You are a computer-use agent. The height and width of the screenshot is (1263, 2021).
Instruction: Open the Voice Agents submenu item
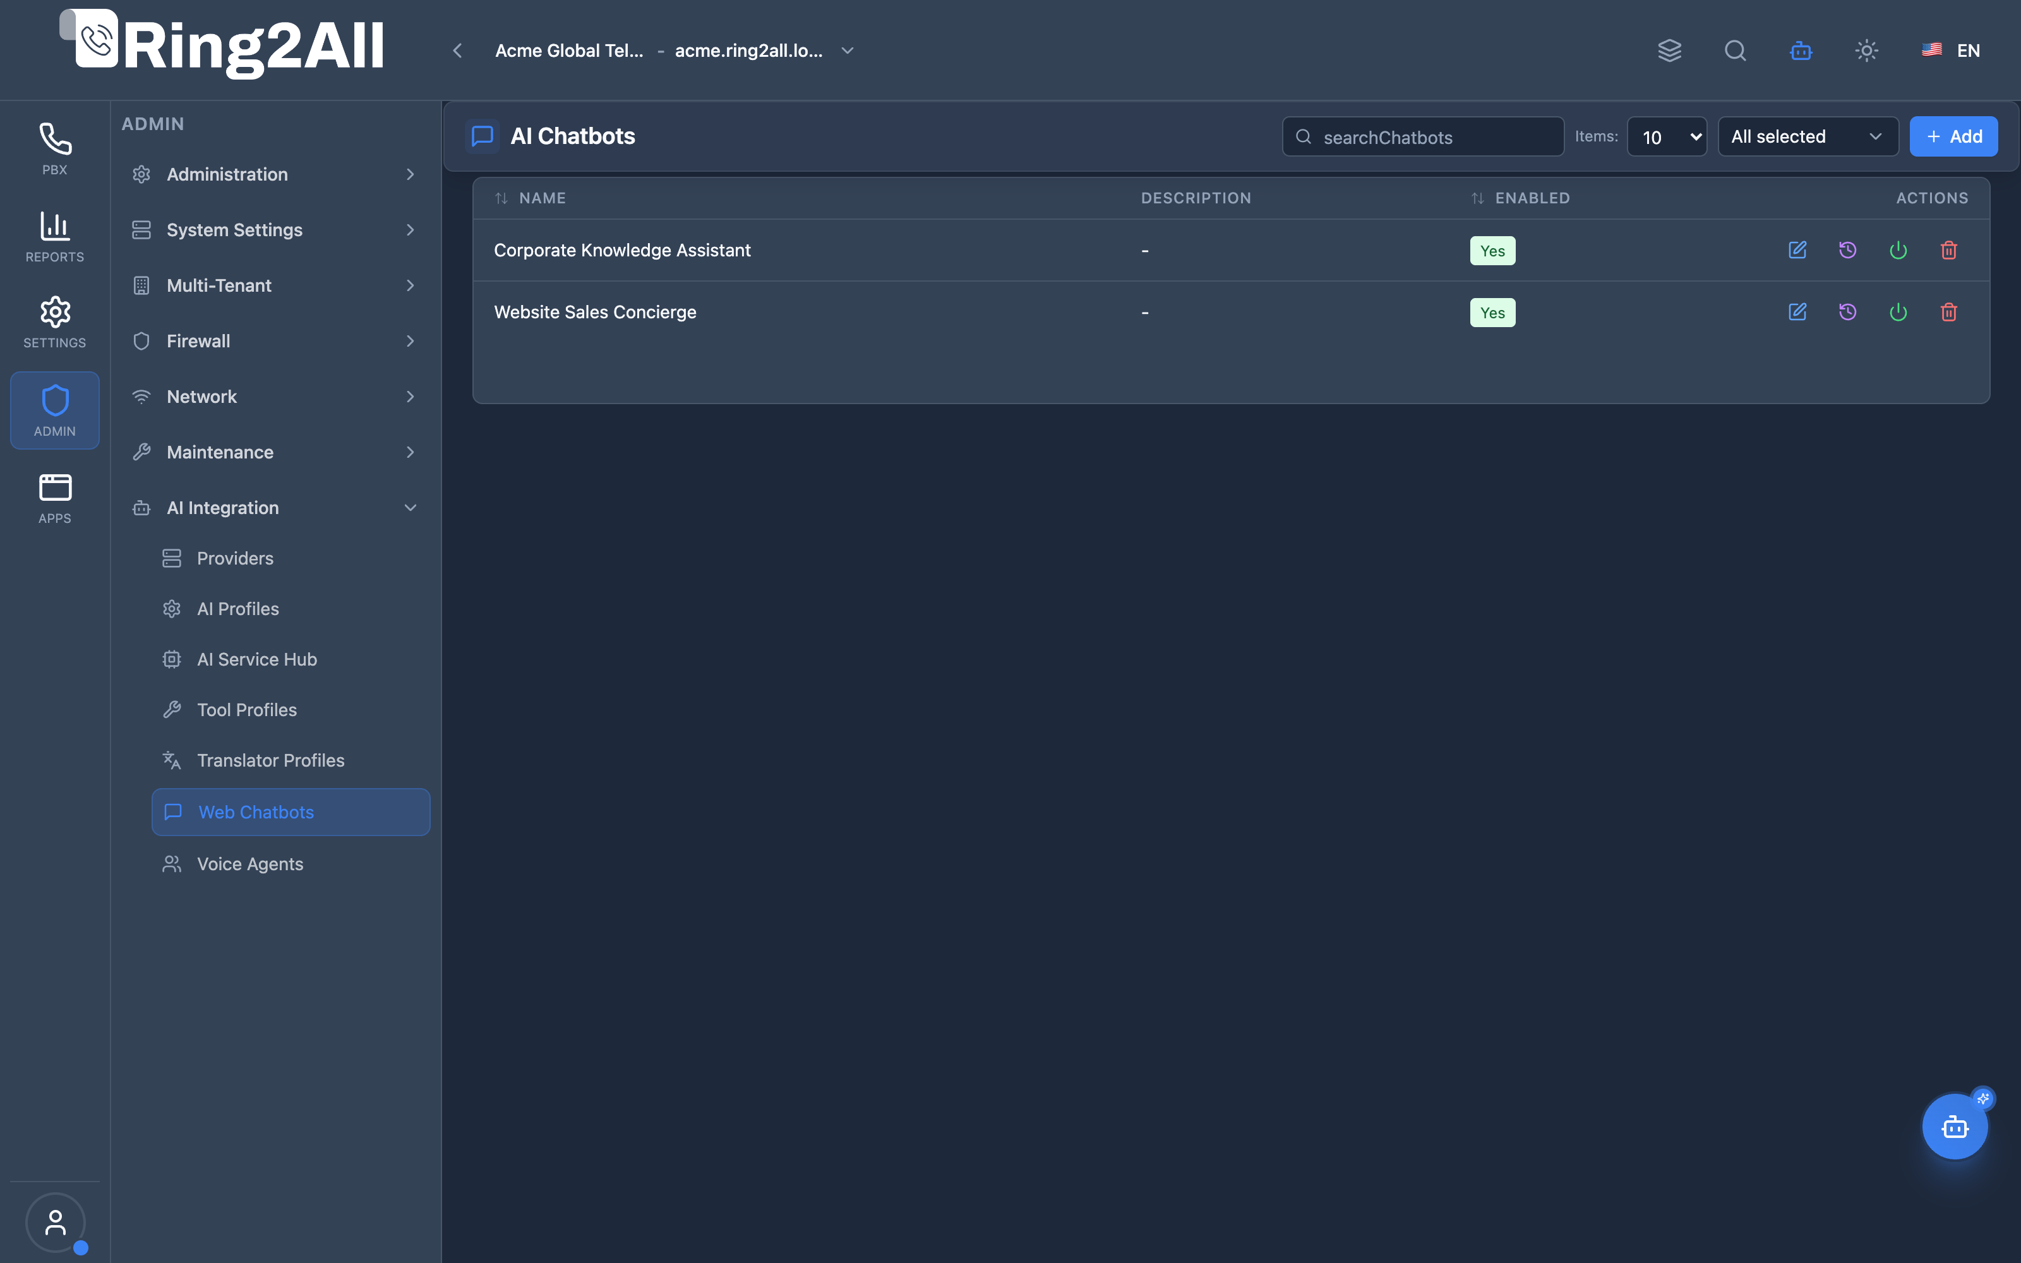pyautogui.click(x=291, y=864)
